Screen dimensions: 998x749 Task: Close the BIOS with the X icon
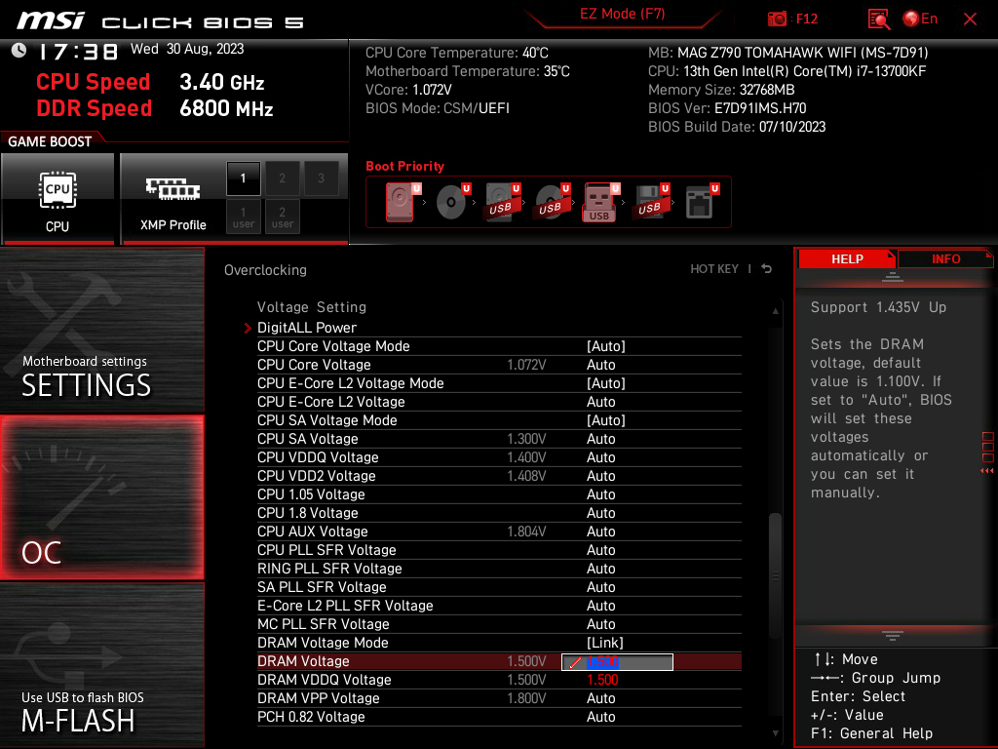pyautogui.click(x=970, y=20)
